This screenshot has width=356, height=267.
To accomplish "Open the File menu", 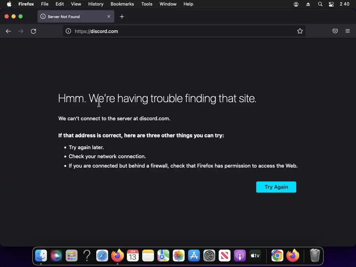I will click(45, 4).
